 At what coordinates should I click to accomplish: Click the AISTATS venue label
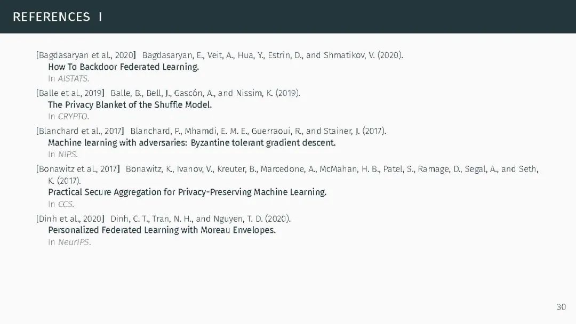[73, 79]
